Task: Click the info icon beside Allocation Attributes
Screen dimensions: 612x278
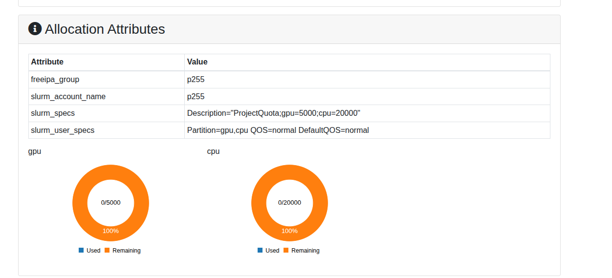Action: click(x=35, y=29)
